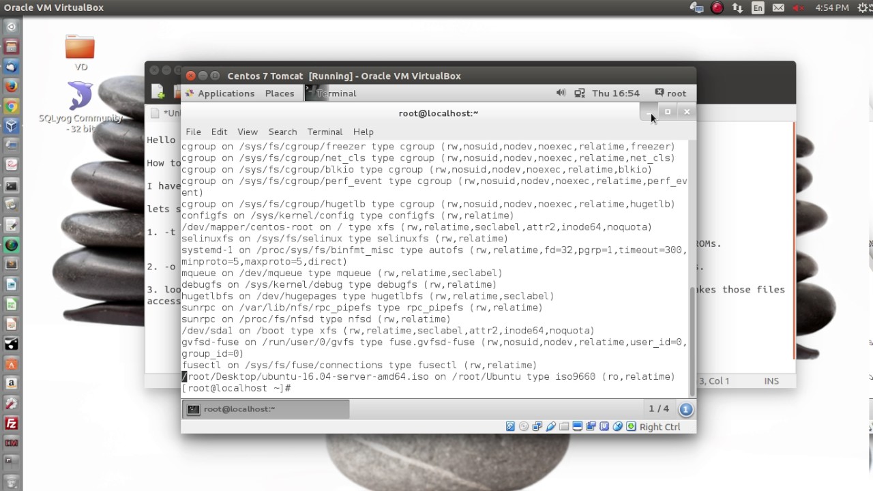Click the CPU chip icon in VirtualBox status bar
This screenshot has height=491, width=873.
click(x=604, y=426)
